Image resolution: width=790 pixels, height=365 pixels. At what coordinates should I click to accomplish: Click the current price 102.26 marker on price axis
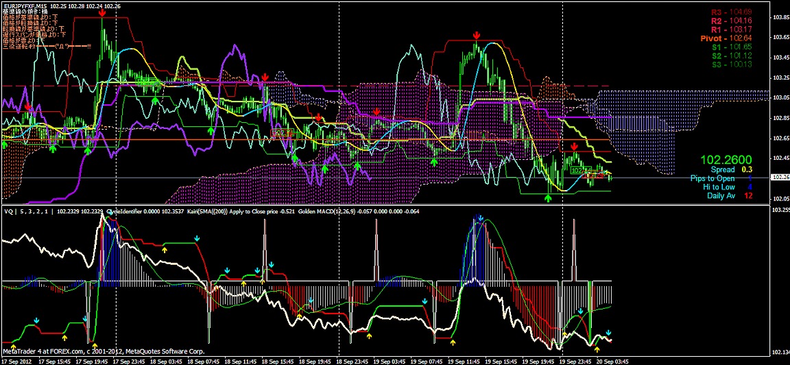point(780,177)
